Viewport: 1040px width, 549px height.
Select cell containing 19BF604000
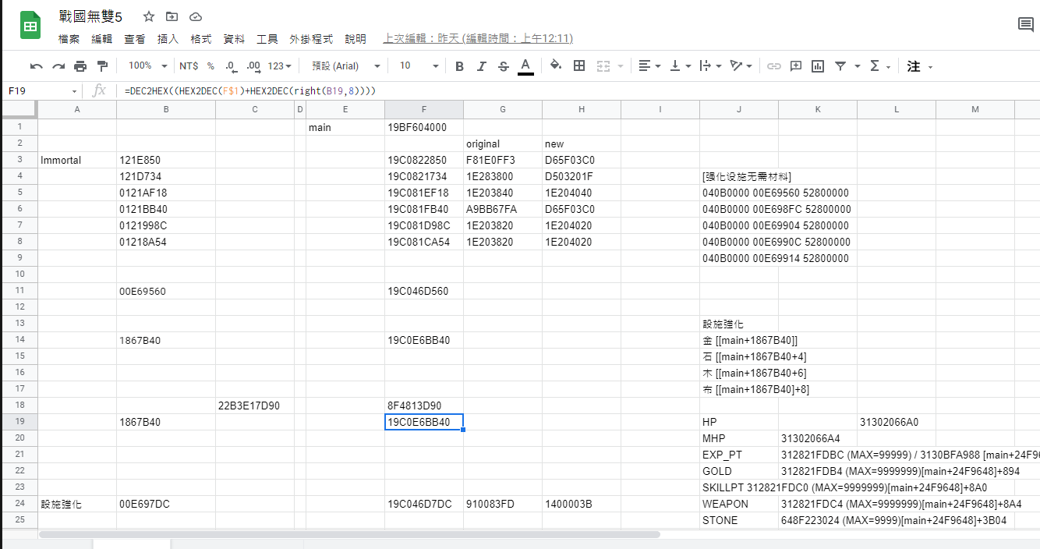tap(424, 127)
